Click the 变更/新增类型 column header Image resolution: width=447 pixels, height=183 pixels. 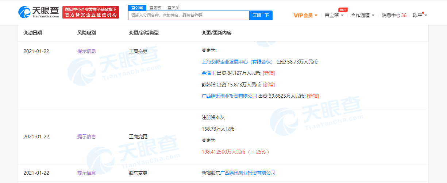tap(144, 33)
